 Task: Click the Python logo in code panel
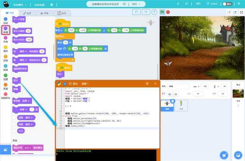[x=59, y=84]
